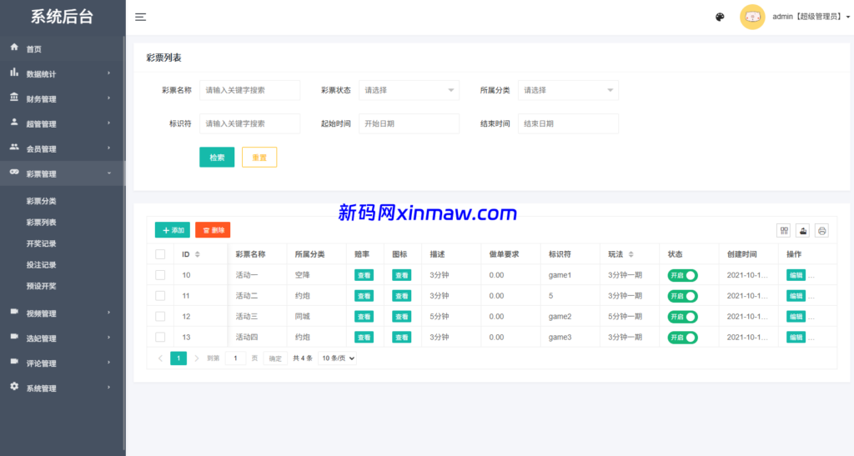854x456 pixels.
Task: Click the home icon in sidebar
Action: [14, 48]
